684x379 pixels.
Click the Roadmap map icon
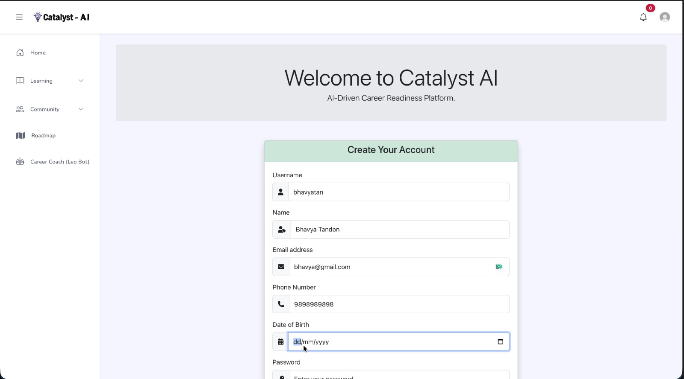(20, 136)
